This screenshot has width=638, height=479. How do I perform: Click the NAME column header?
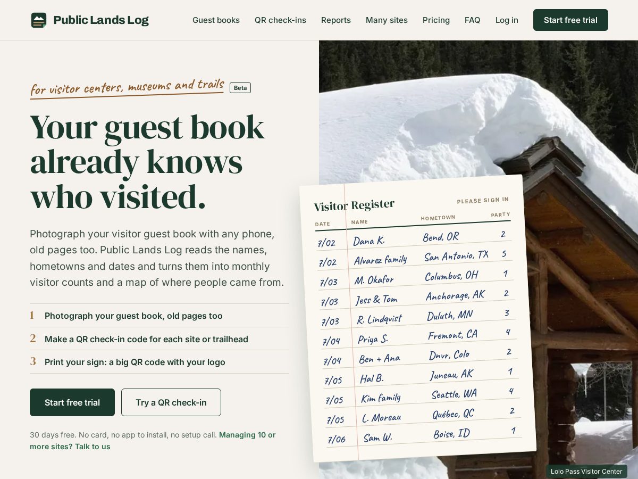click(359, 222)
